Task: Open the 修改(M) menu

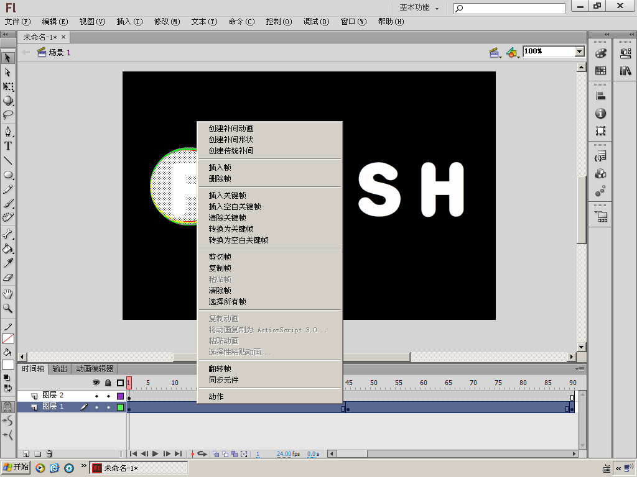Action: tap(167, 22)
